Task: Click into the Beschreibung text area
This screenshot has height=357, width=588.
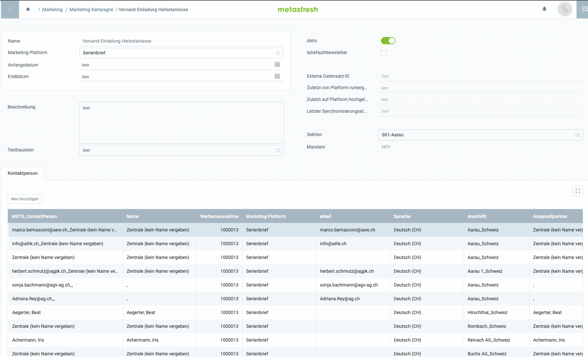Action: click(x=181, y=123)
